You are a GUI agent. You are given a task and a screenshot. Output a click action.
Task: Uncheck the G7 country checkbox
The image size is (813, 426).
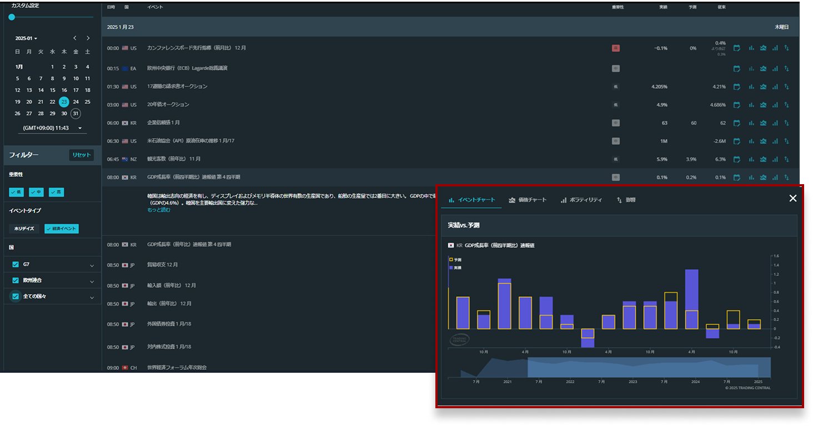pyautogui.click(x=16, y=265)
